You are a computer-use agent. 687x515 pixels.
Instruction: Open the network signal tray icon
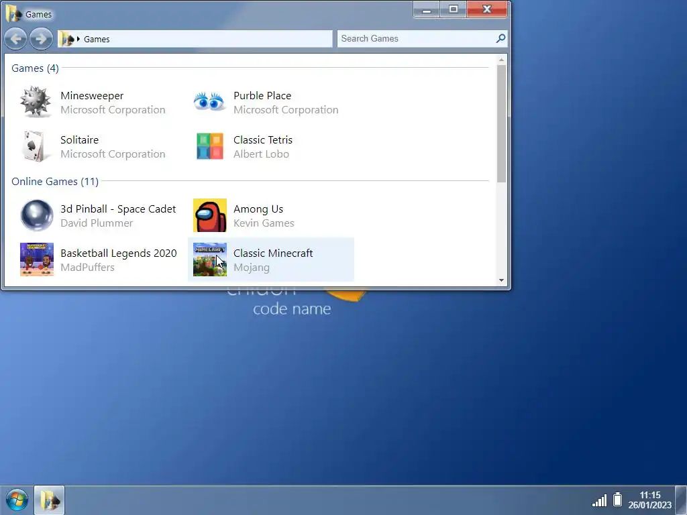pyautogui.click(x=599, y=500)
